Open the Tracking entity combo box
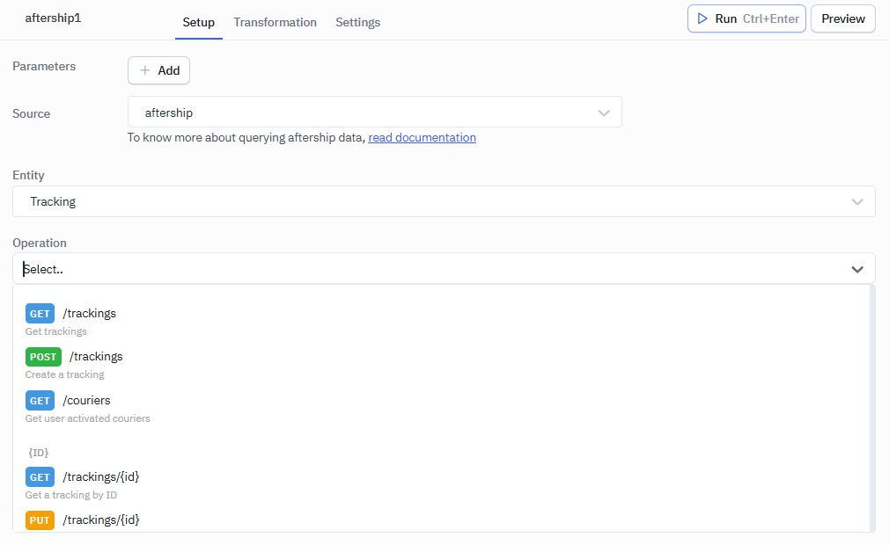The width and height of the screenshot is (889, 545). coord(444,201)
